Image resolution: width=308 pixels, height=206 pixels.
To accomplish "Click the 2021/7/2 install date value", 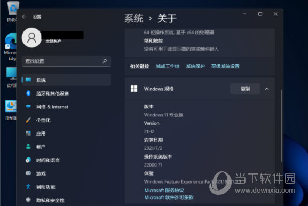I will (x=153, y=148).
